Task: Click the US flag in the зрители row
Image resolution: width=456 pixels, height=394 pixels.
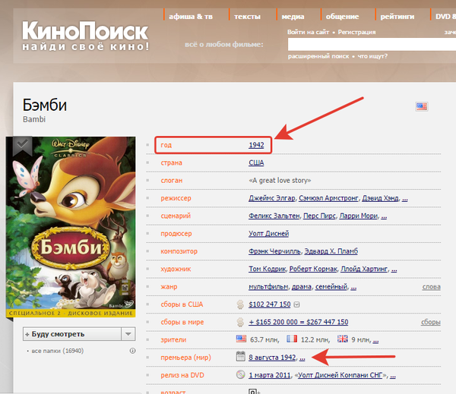Action: pyautogui.click(x=241, y=339)
